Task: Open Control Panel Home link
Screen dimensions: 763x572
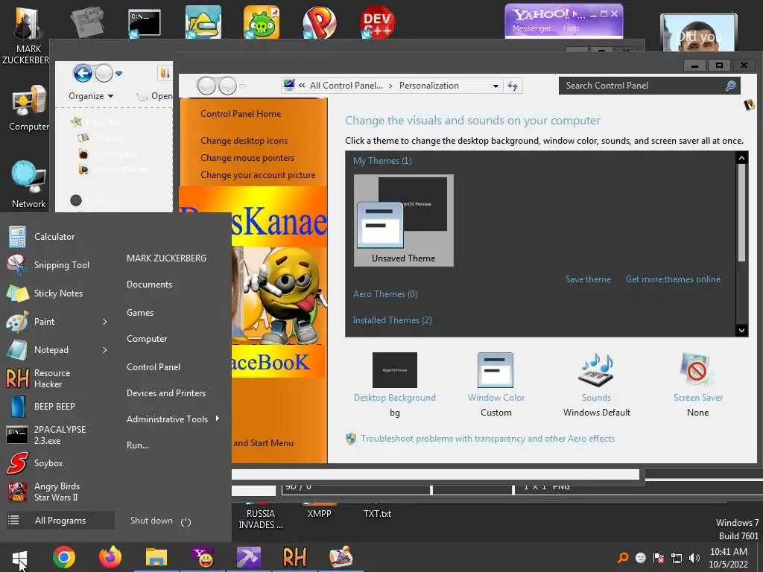Action: pyautogui.click(x=241, y=114)
